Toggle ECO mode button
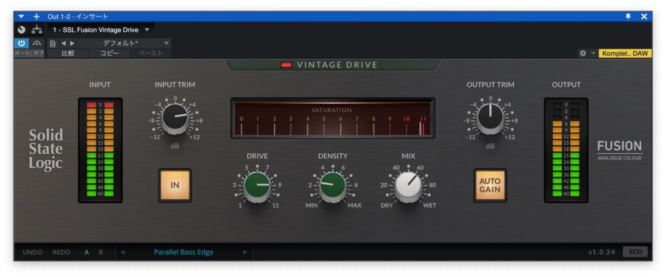Viewport: 666px width, 277px height. 635,252
